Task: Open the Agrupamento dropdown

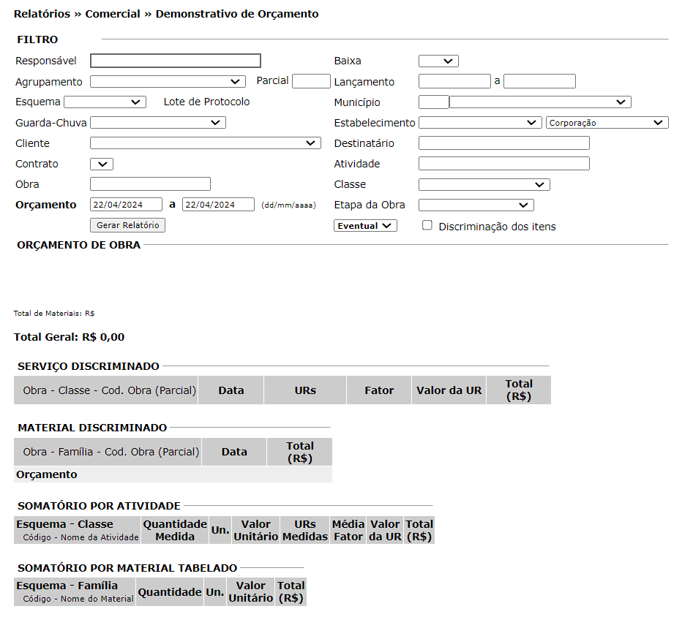Action: tap(168, 81)
